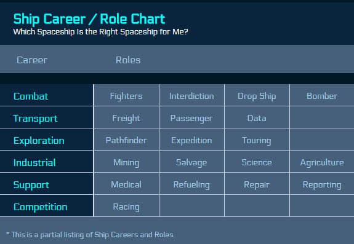Choose the Touring role cell

(257, 140)
